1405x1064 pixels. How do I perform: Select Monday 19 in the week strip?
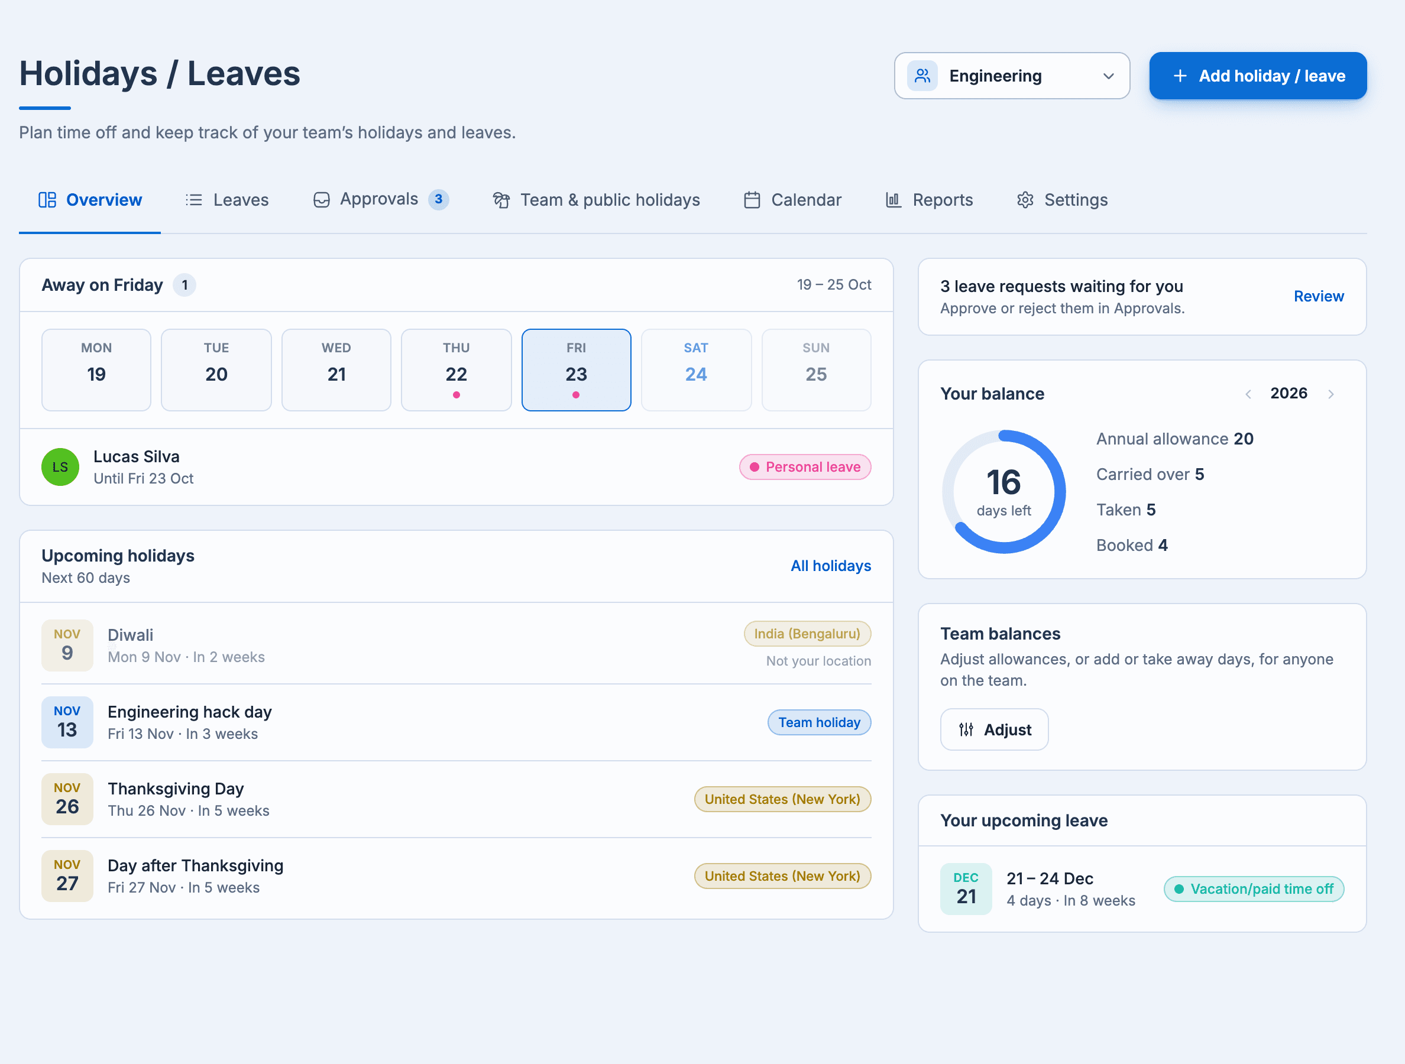pos(96,369)
